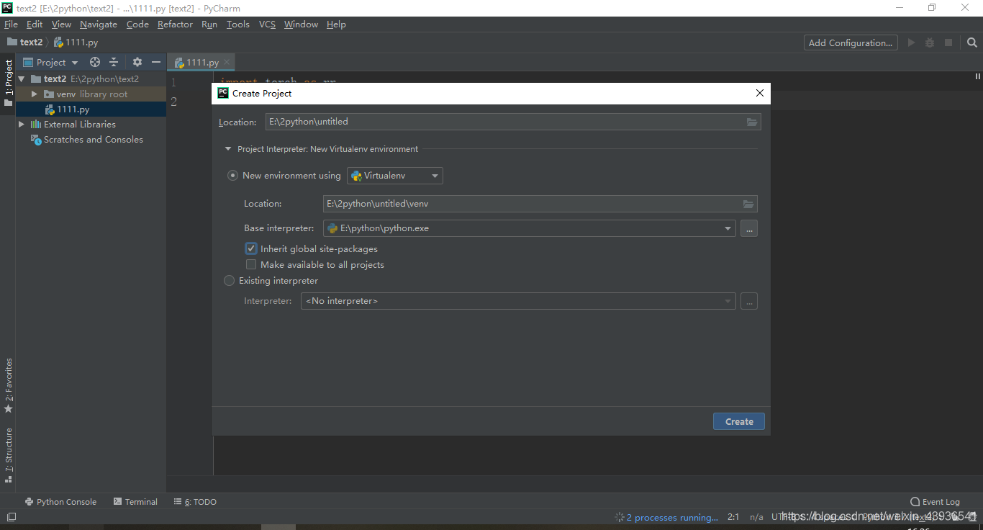Open the File menu

tap(11, 24)
